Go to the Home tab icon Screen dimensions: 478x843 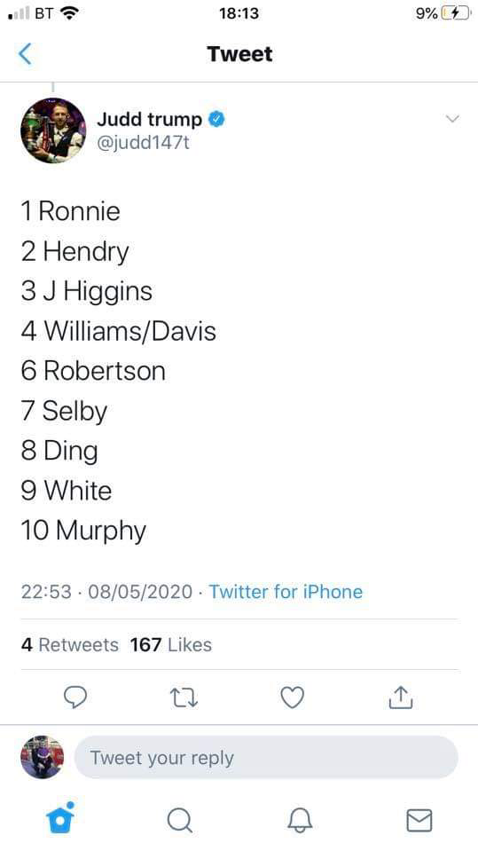tap(60, 818)
